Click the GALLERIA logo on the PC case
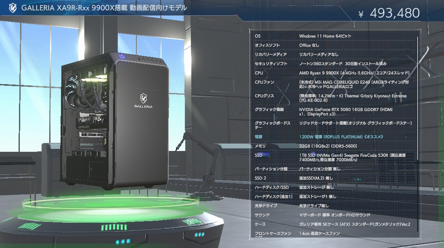The image size is (444, 248). coord(143,101)
